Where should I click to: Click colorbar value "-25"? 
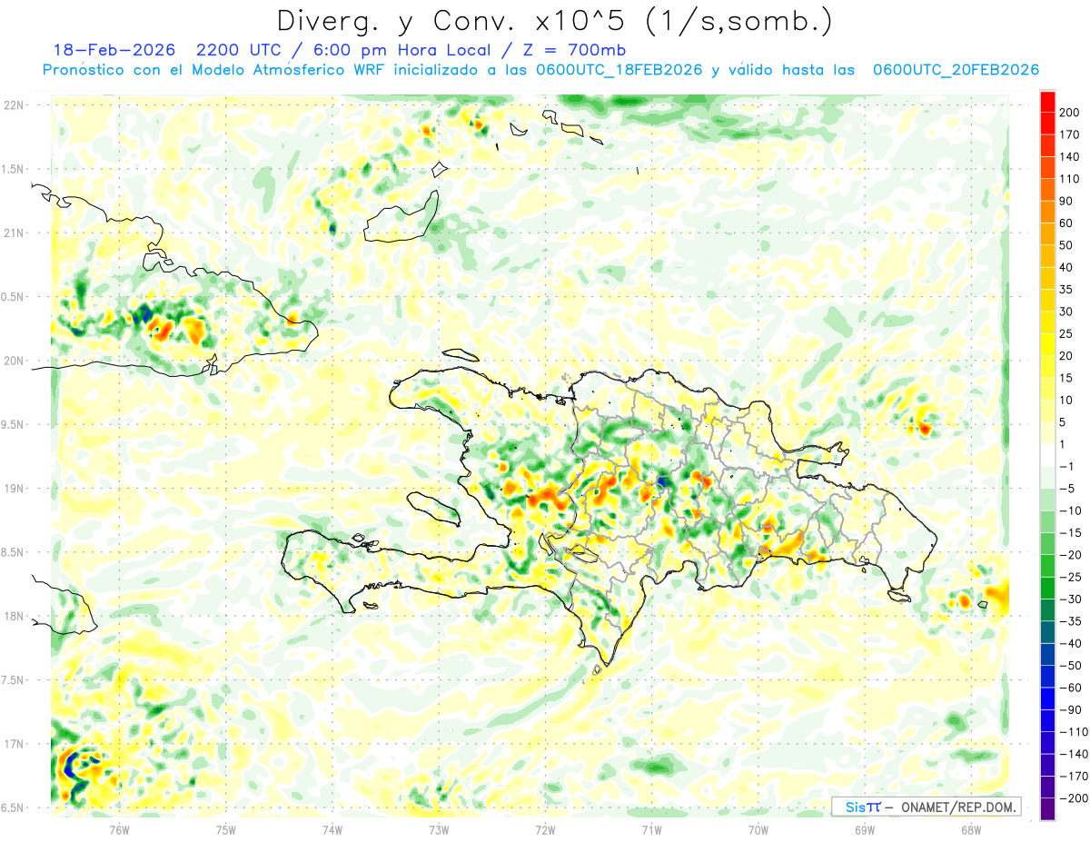[x=1071, y=578]
